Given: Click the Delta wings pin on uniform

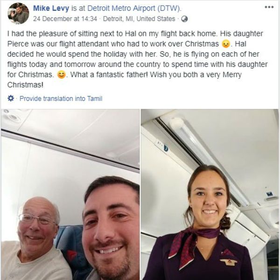Looking at the screenshot, I should tap(229, 262).
